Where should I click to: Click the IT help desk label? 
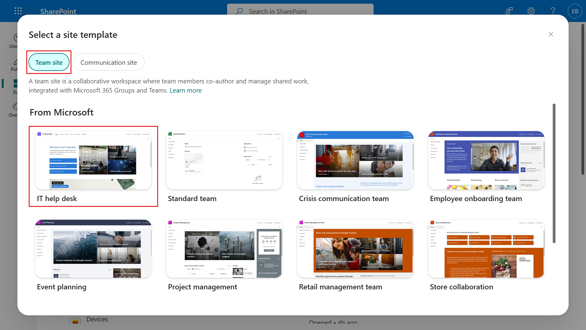point(57,199)
